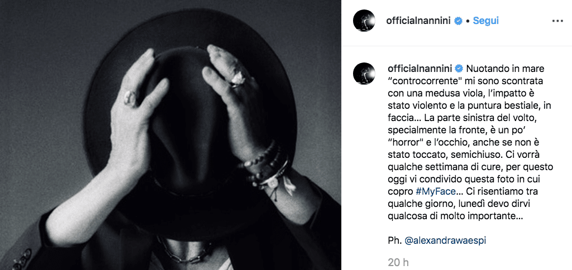
Task: Click the ring on the right hand
Action: pyautogui.click(x=237, y=78)
